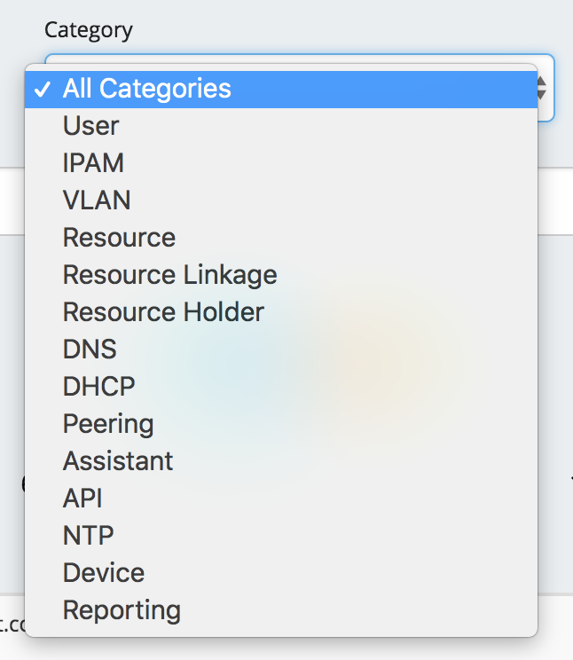Image resolution: width=573 pixels, height=660 pixels.
Task: Select Resource Linkage from the list
Action: pyautogui.click(x=169, y=275)
